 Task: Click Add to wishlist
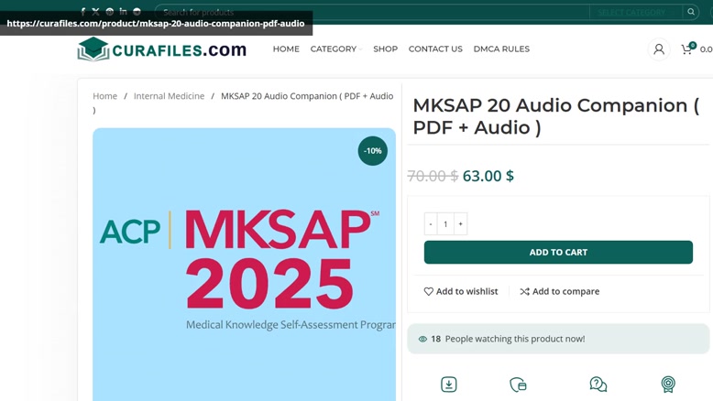coord(461,291)
